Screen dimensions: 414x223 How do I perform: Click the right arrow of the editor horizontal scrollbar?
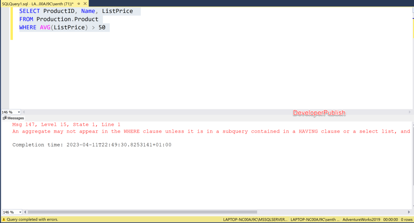pyautogui.click(x=410, y=112)
